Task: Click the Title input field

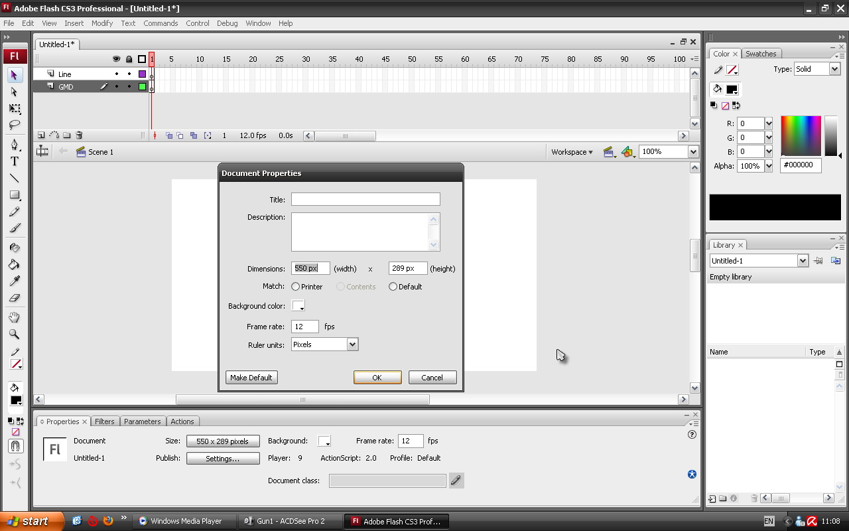Action: (x=365, y=199)
